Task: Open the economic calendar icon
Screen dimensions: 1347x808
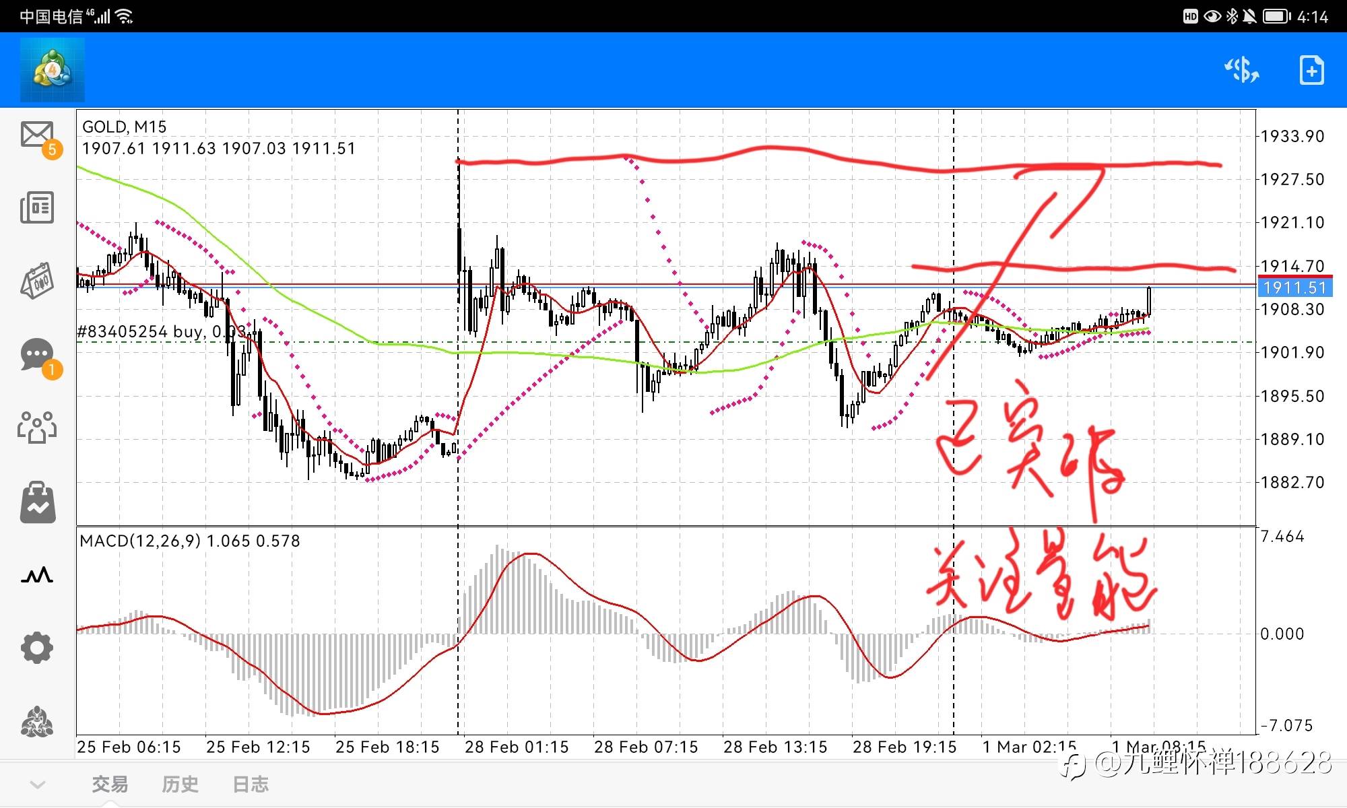Action: click(38, 280)
